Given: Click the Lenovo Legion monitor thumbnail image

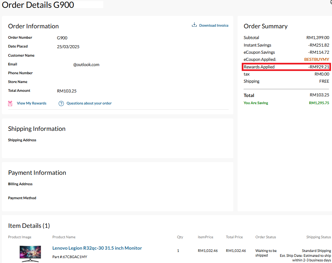Looking at the screenshot, I should coord(30,253).
